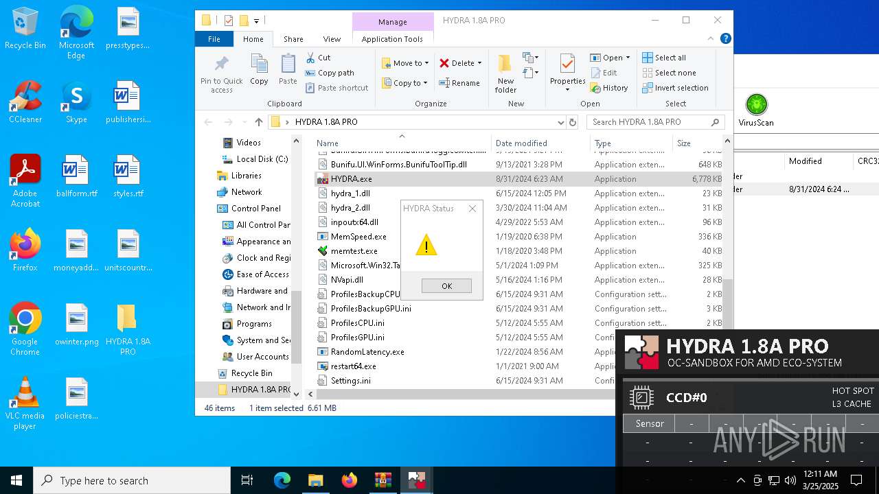The width and height of the screenshot is (879, 494).
Task: Click the VirusScan icon in background window
Action: (756, 110)
